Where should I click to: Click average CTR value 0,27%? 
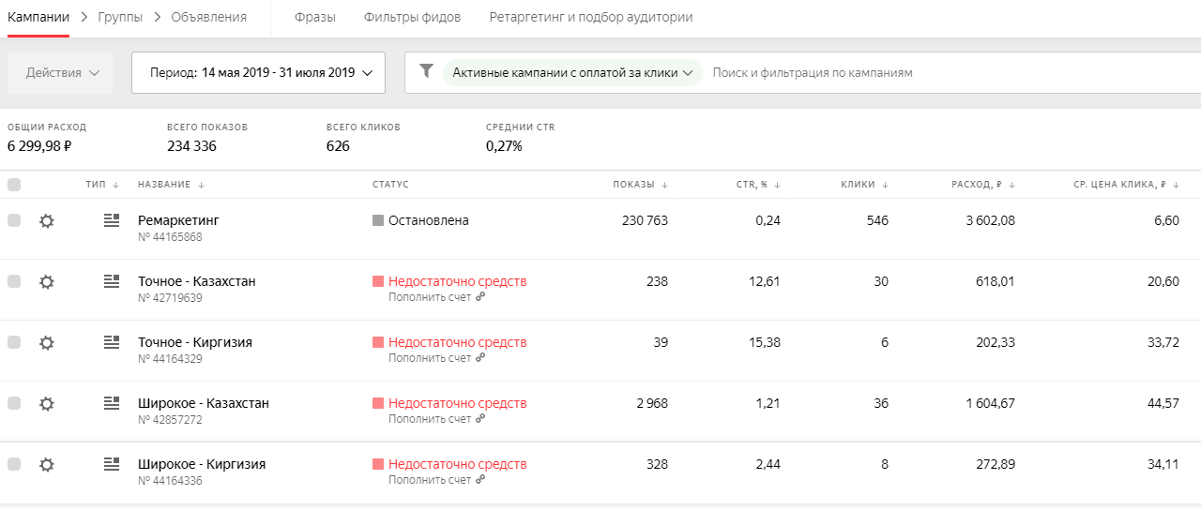[504, 146]
